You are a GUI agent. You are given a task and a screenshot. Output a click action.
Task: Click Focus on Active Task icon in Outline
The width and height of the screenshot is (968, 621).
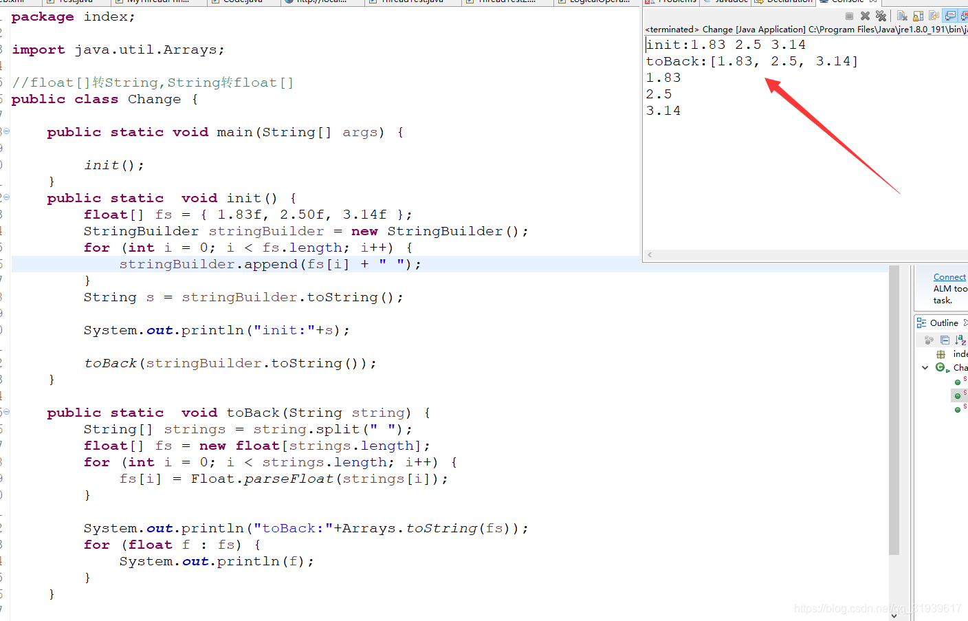pos(929,340)
